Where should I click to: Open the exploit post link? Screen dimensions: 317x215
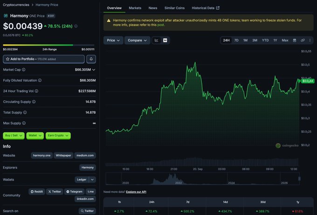pos(161,25)
